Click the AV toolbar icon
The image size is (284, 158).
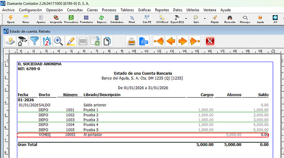(x=275, y=19)
